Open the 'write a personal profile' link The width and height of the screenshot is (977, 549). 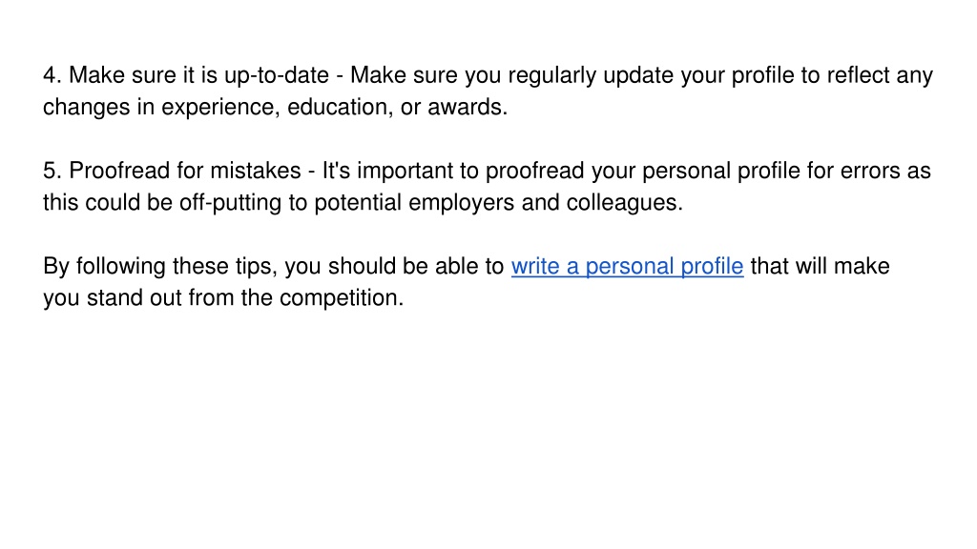pyautogui.click(x=627, y=267)
